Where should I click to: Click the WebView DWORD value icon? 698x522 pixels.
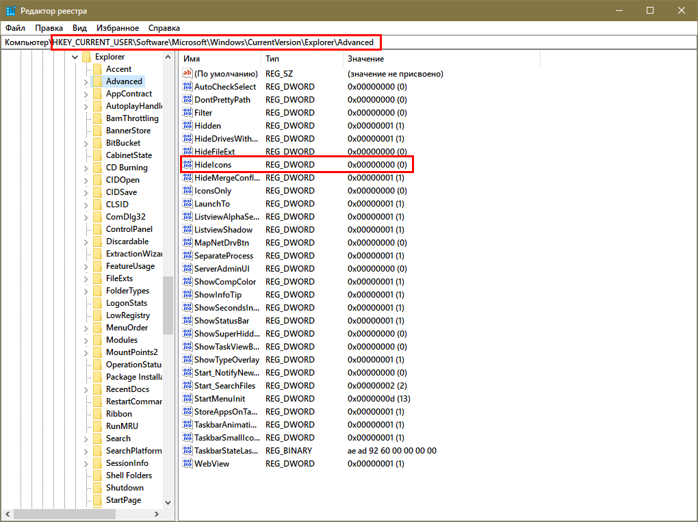pyautogui.click(x=188, y=464)
